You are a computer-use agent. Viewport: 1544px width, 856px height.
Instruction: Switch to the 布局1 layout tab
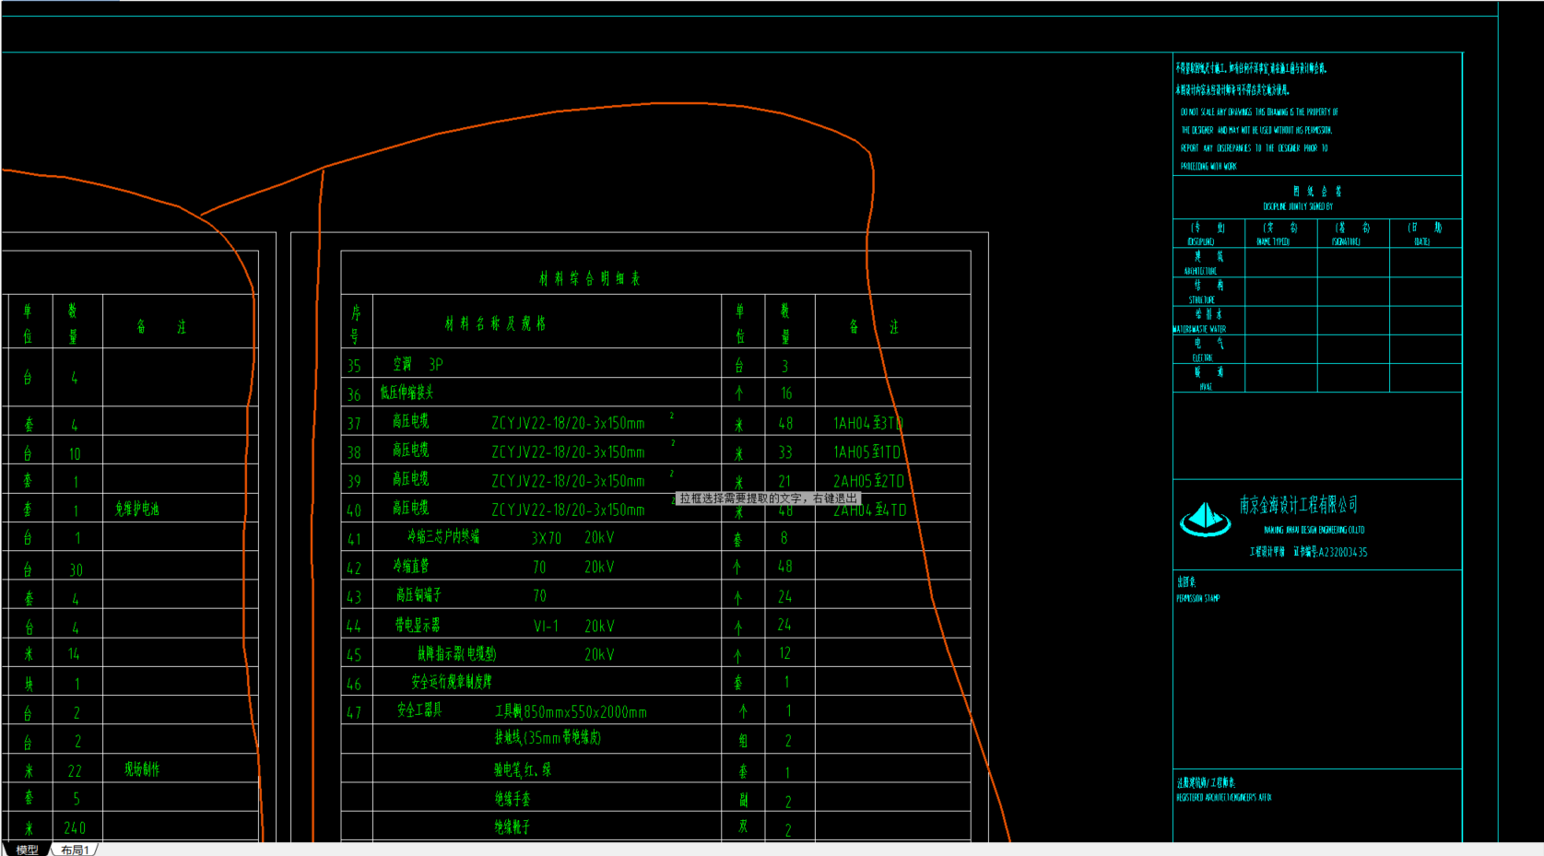76,850
